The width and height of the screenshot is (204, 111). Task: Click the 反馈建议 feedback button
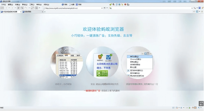tap(201, 104)
